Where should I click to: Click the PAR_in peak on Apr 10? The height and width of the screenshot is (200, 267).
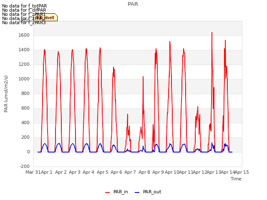(170, 42)
